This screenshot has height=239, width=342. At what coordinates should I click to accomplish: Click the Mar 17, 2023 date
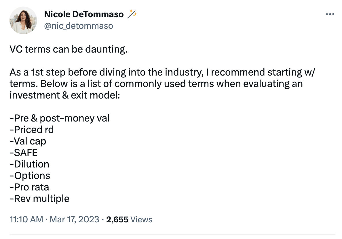[x=74, y=219]
